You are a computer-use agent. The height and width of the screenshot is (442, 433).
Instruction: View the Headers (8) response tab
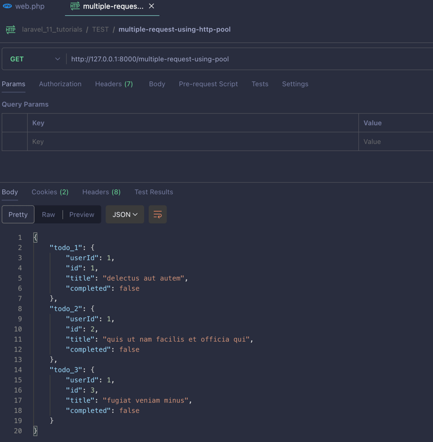click(101, 192)
